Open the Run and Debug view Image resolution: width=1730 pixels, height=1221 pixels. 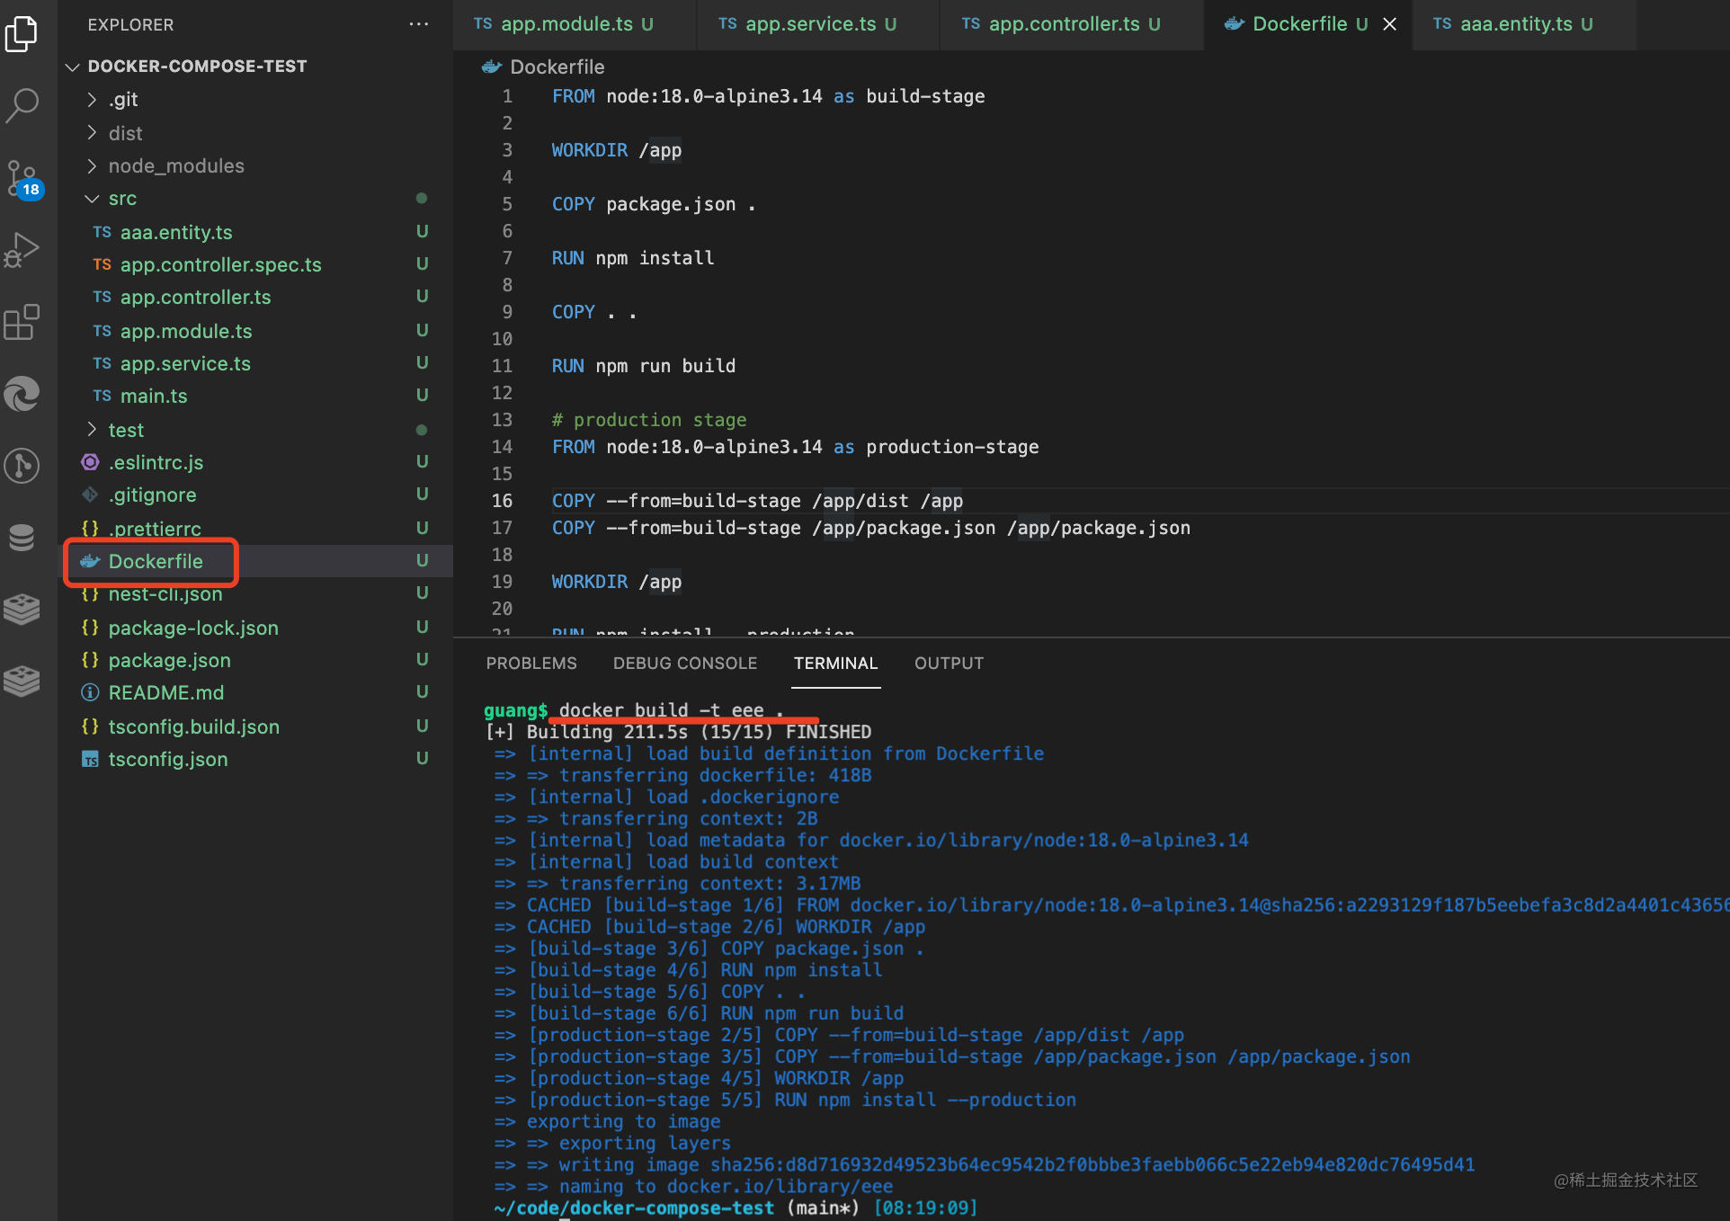pos(22,250)
